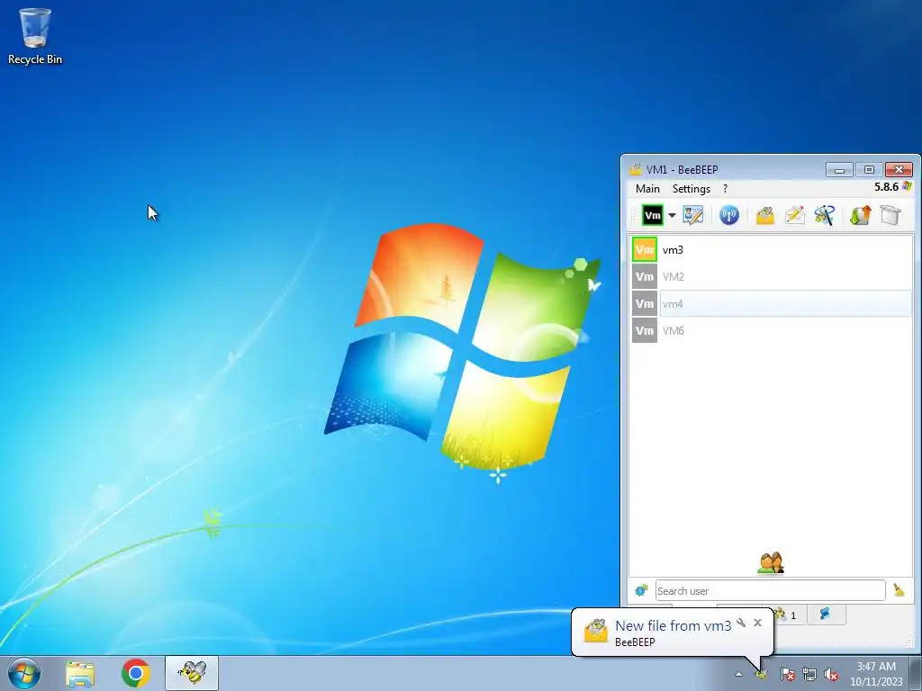Click the BeeBEEP system tray icon

point(762,674)
